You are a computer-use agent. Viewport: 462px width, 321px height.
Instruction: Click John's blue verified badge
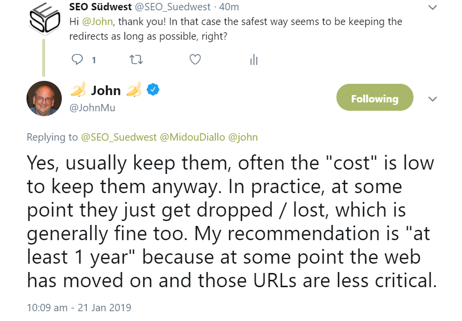point(154,90)
